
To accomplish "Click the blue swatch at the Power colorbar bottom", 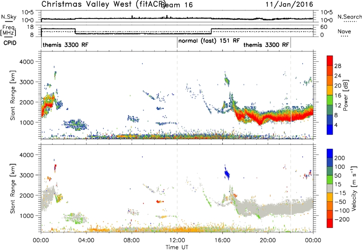I will click(x=330, y=130).
